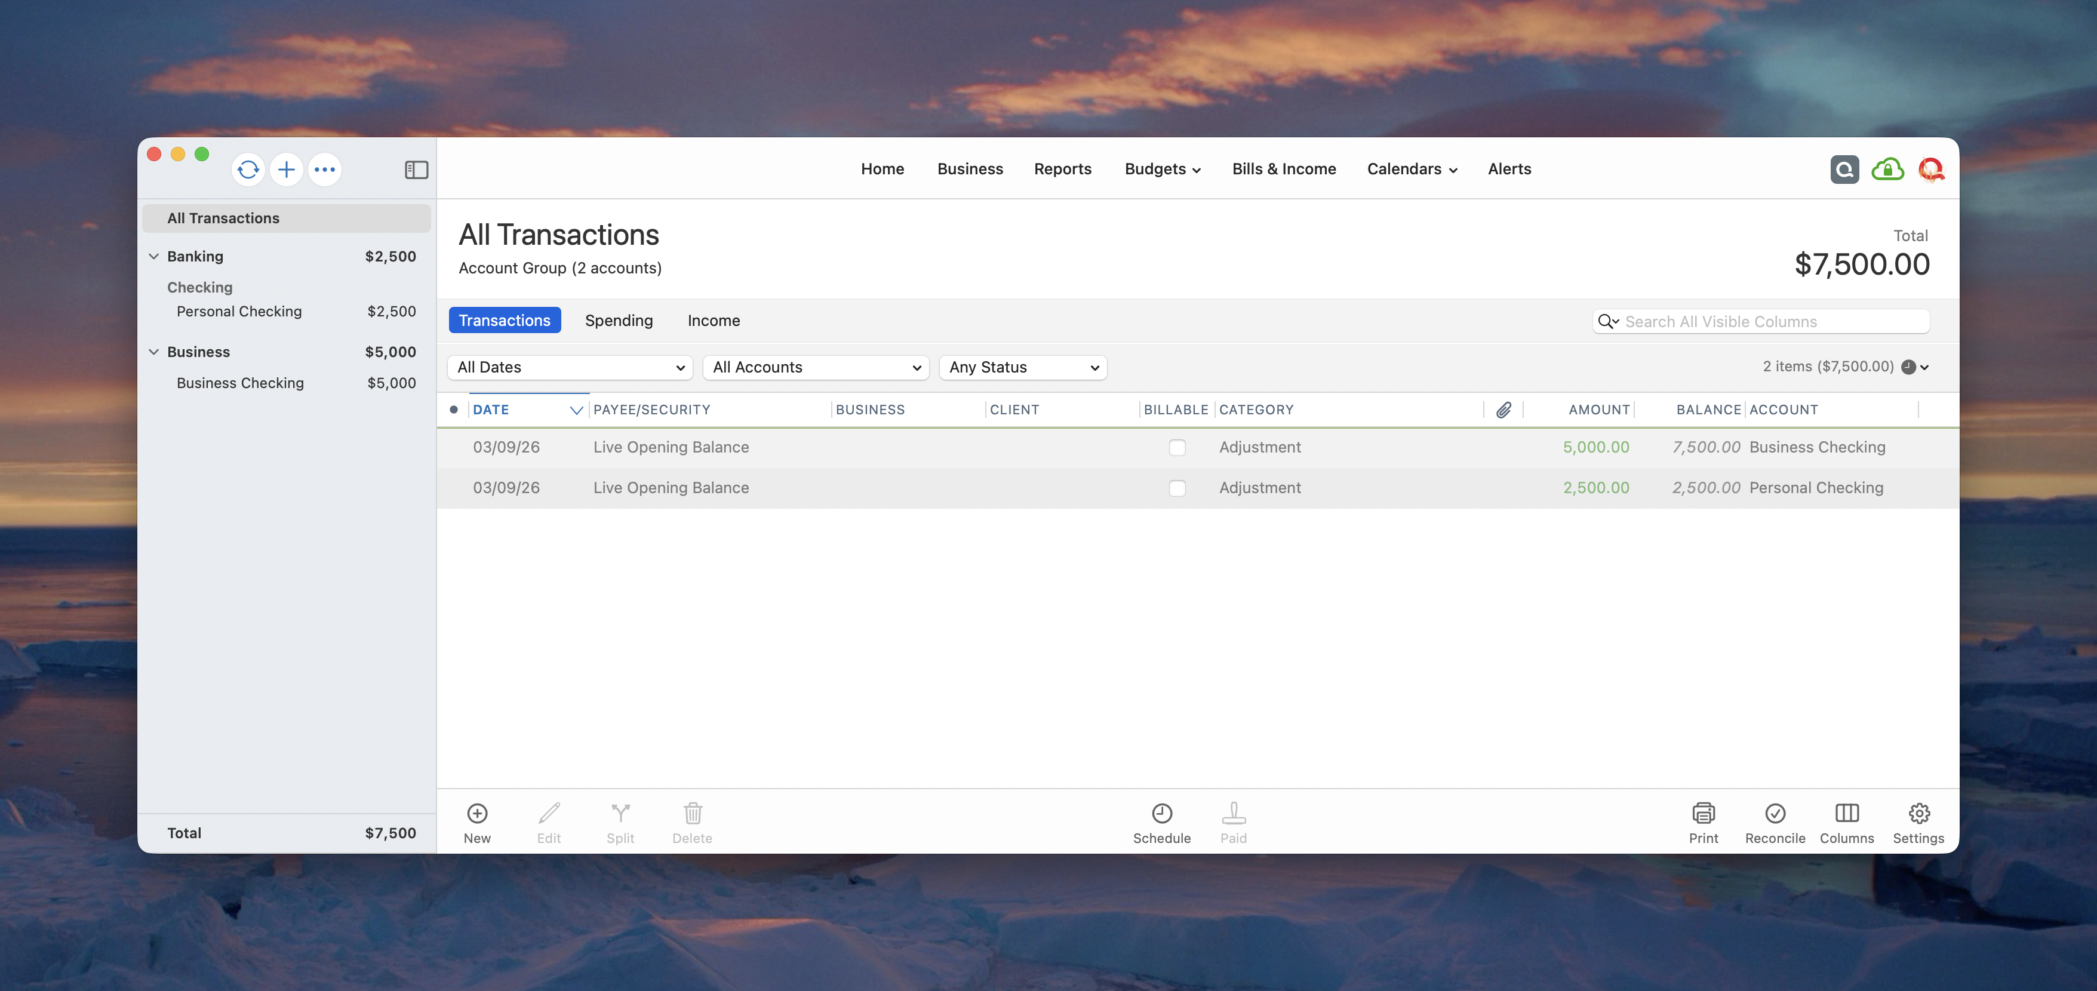Check Billable box for Business Checking row
The image size is (2097, 991).
(1177, 448)
